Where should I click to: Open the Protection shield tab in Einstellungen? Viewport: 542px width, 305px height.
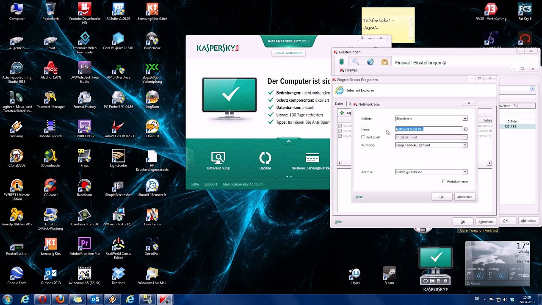click(x=342, y=62)
